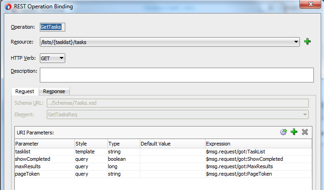Click the $msg.request/got:ShowCompleted expression cell
This screenshot has width=324, height=190.
(x=258, y=159)
